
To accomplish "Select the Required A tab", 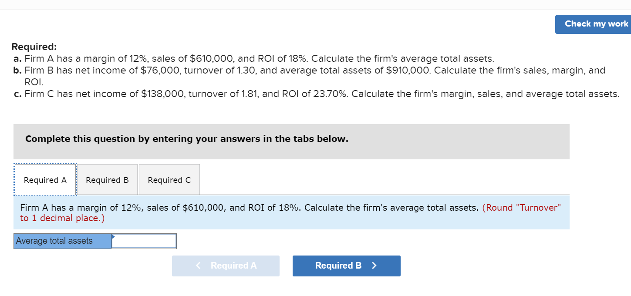I will pos(45,179).
